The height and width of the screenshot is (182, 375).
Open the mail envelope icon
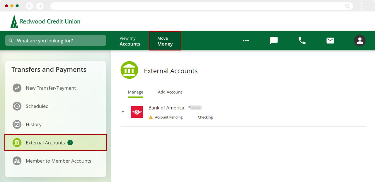tap(330, 41)
